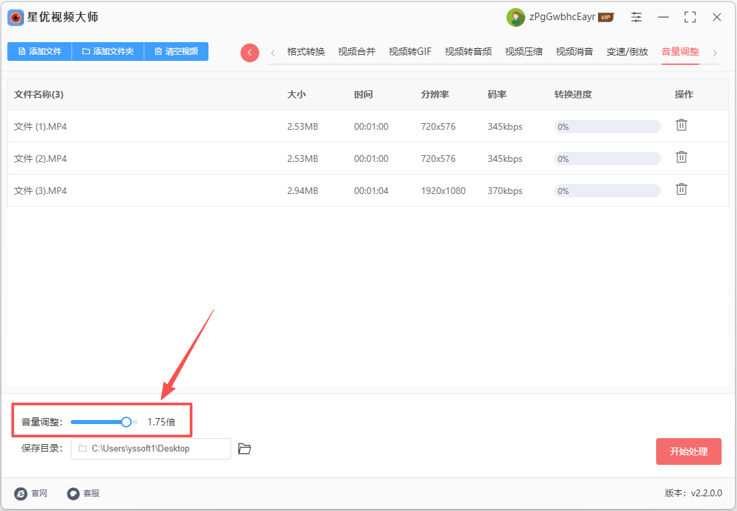Click the fullscreen window icon

coord(690,17)
